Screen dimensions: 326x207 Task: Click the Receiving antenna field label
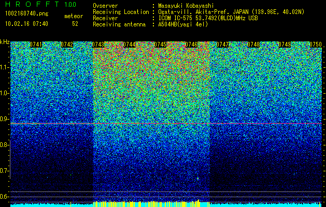click(x=119, y=24)
